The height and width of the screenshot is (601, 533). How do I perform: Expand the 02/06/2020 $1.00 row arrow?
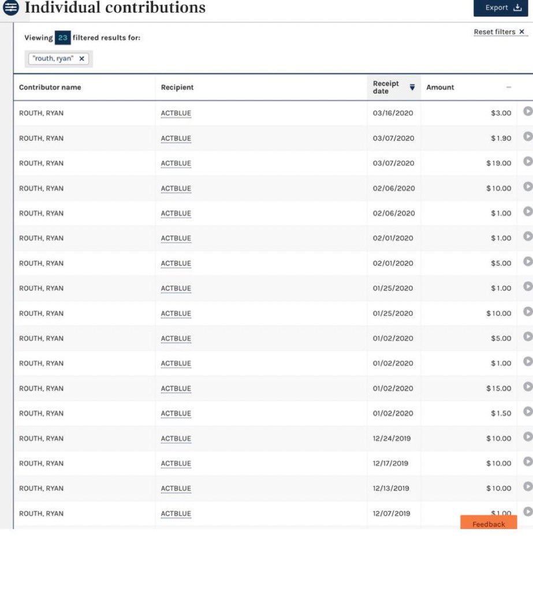(528, 211)
